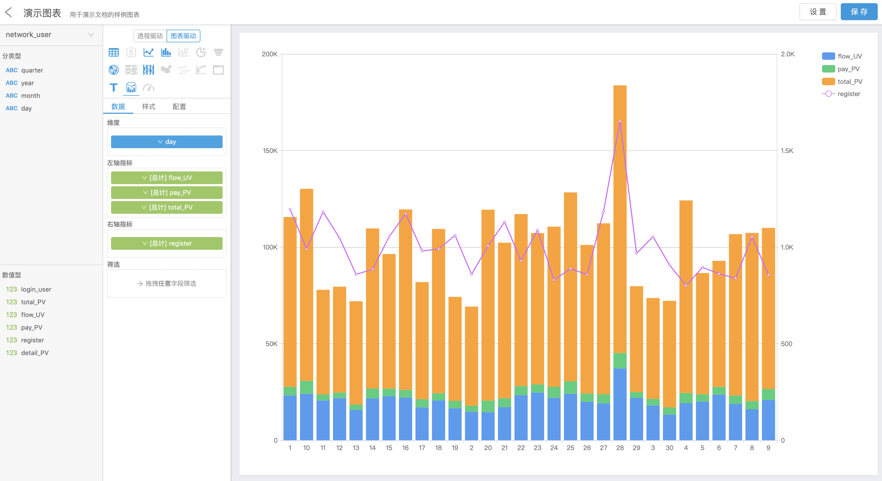Image resolution: width=882 pixels, height=481 pixels.
Task: Open the [总计] register metric dropdown
Action: (x=166, y=244)
